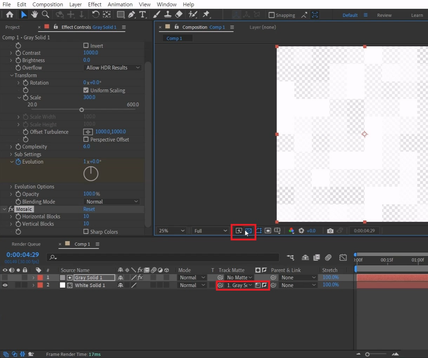
Task: Uncheck the Uniform Scaling checkbox
Action: coord(86,90)
